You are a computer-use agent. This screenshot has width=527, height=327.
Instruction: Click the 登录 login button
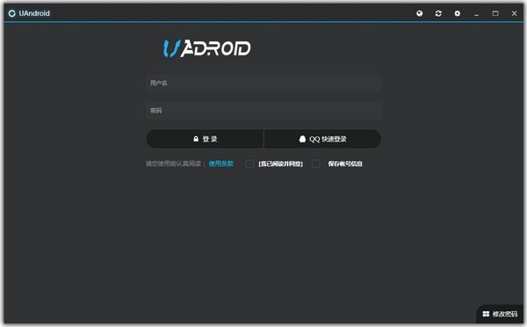[x=205, y=139]
